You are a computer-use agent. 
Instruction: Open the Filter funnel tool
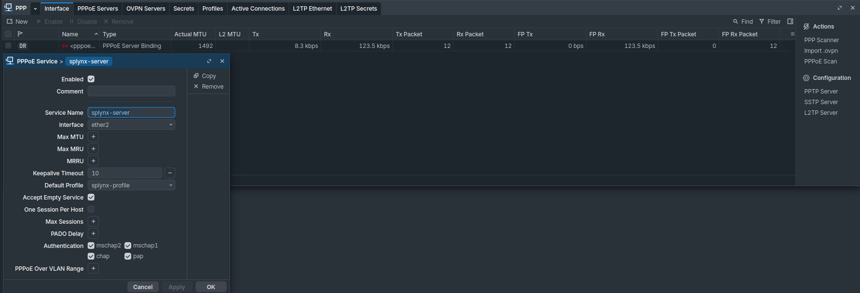[x=762, y=22]
